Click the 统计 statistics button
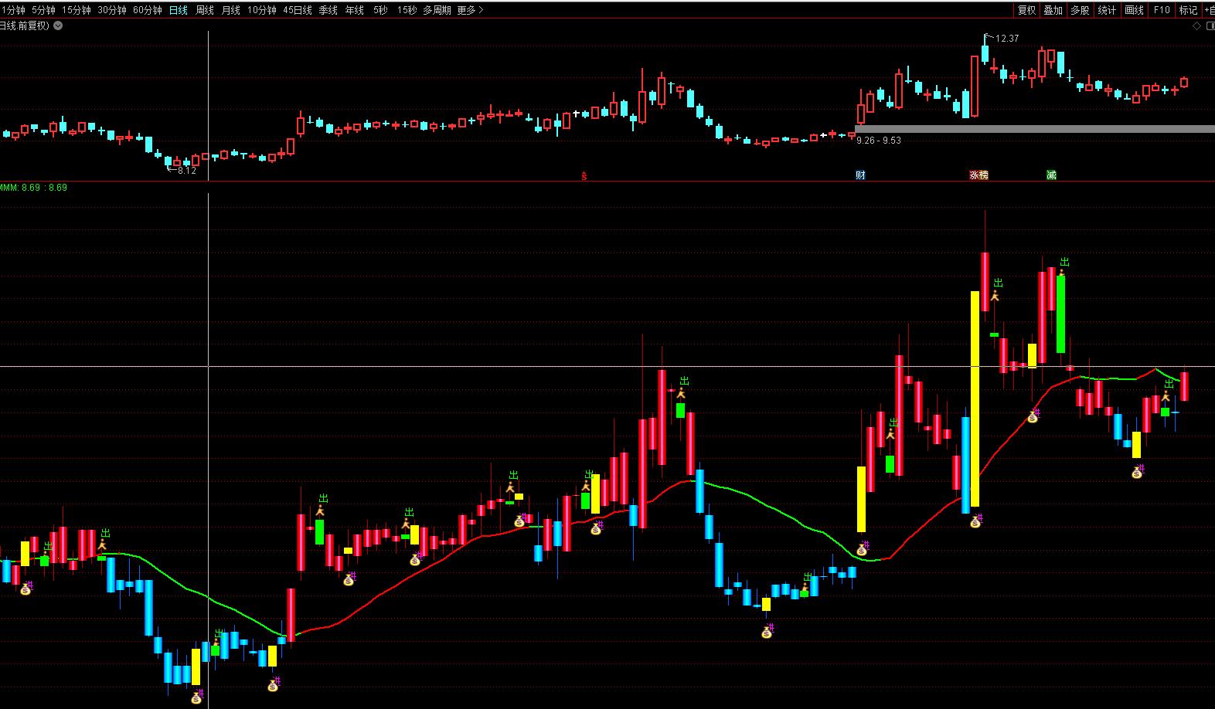 (1107, 10)
